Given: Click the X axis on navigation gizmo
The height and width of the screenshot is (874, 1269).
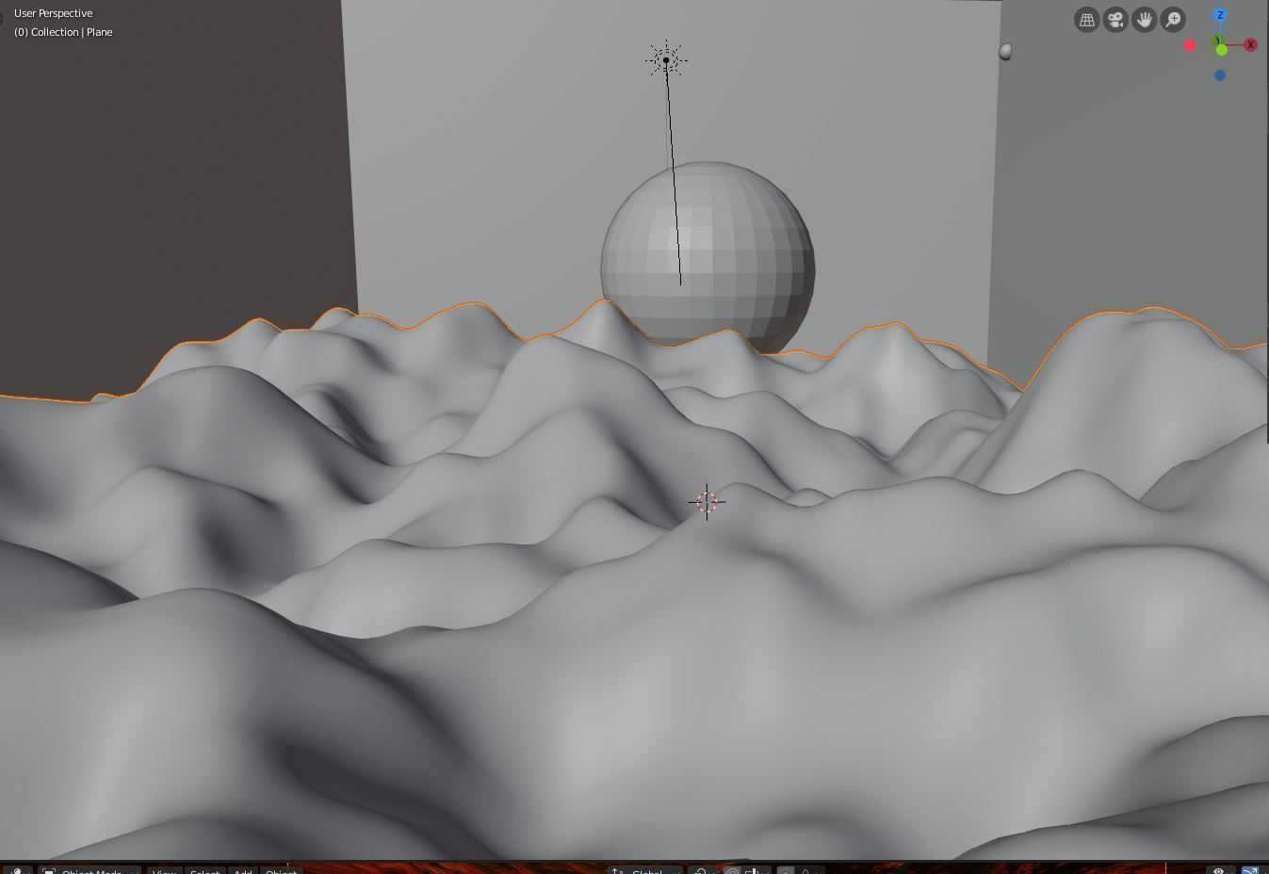Looking at the screenshot, I should tap(1250, 44).
